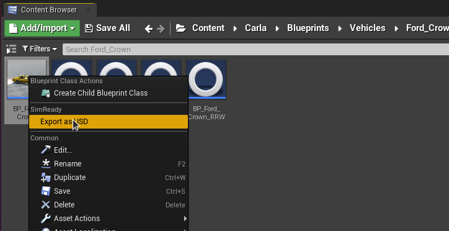Close the Content Browser tab
449x231 pixels.
89,10
